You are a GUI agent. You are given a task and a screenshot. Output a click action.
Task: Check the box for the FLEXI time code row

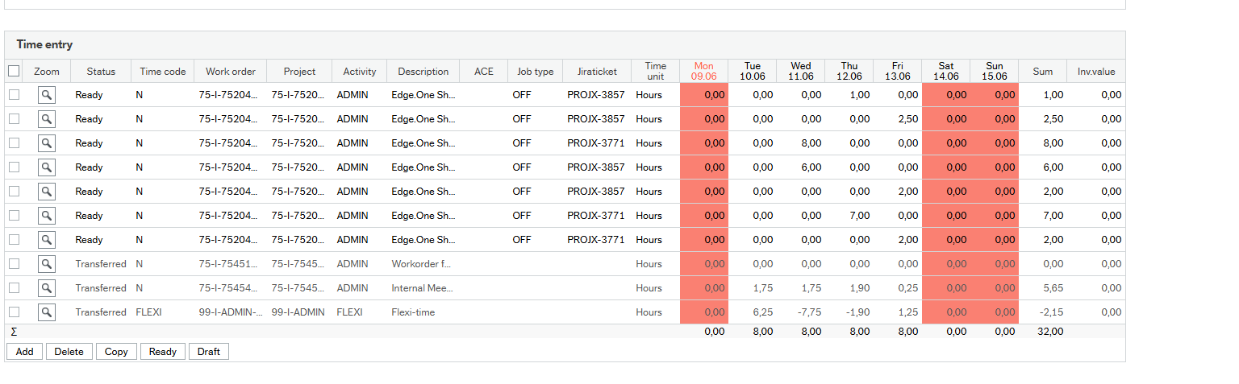[x=14, y=312]
